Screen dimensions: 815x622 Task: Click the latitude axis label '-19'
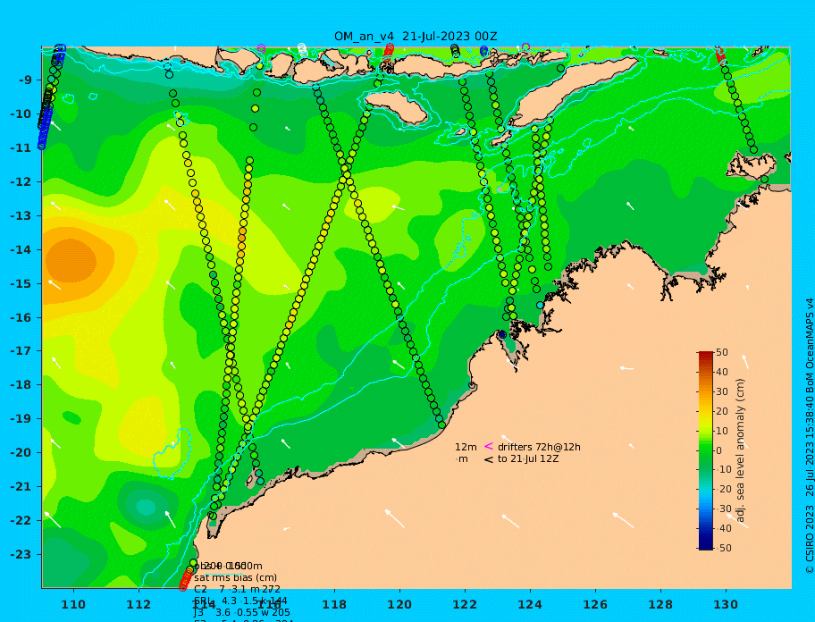coord(21,419)
